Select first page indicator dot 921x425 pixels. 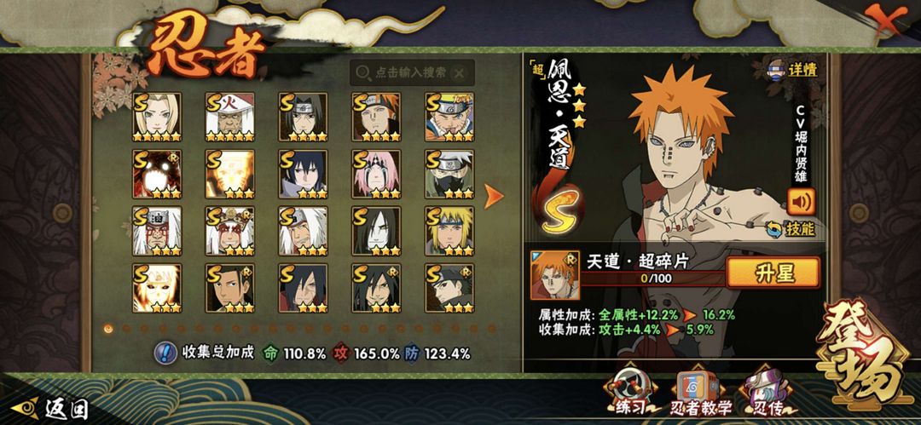click(x=108, y=328)
